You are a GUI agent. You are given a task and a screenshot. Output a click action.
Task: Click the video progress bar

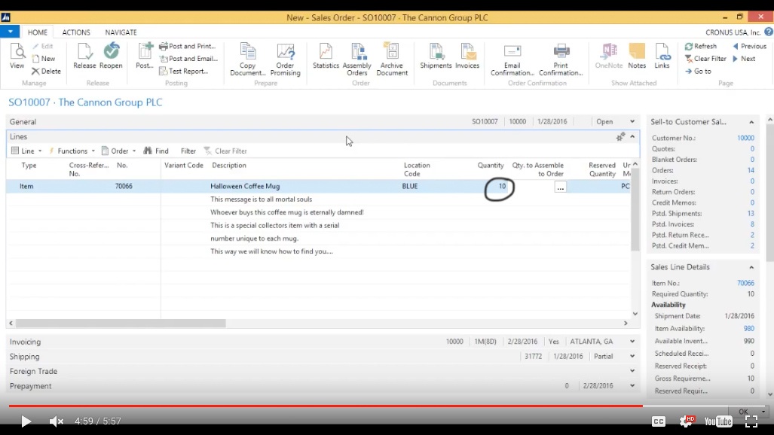387,406
